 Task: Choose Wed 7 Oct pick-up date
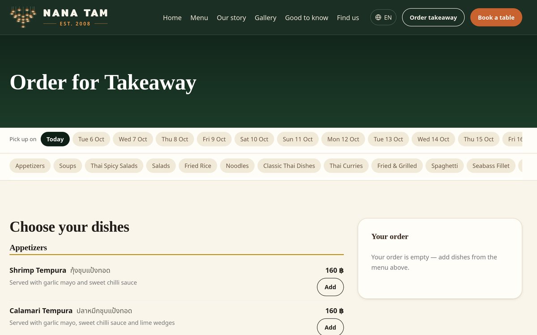[133, 139]
